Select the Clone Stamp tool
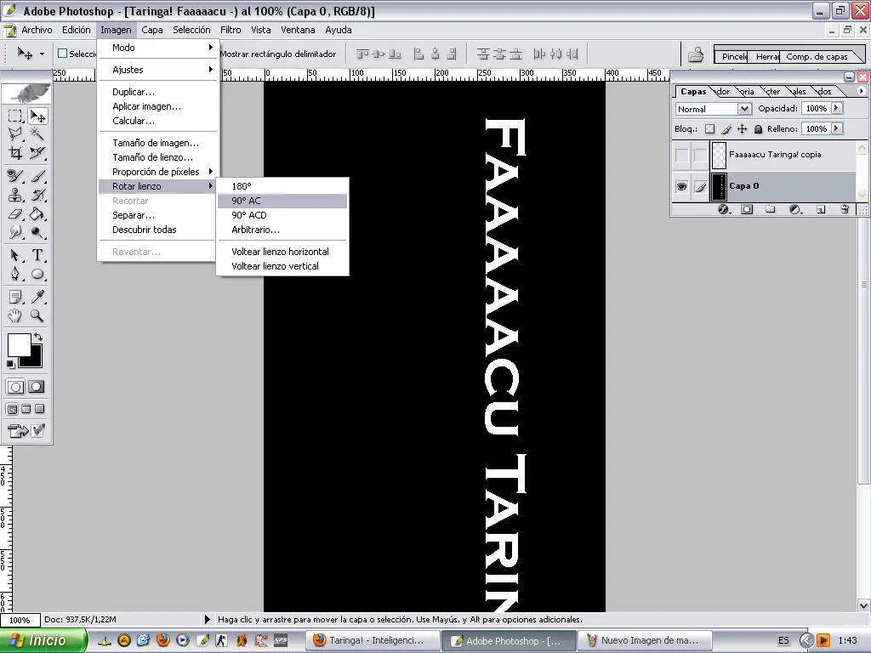Viewport: 871px width, 653px height. coord(15,195)
